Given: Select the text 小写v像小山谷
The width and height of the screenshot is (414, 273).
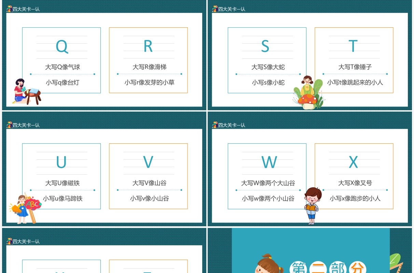Looking at the screenshot, I should coord(149,198).
